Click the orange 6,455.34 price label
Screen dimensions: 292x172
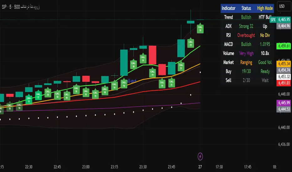point(284,64)
